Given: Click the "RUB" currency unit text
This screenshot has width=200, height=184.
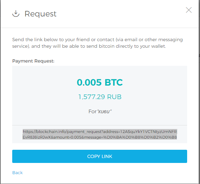Looking at the screenshot, I should tap(116, 97).
